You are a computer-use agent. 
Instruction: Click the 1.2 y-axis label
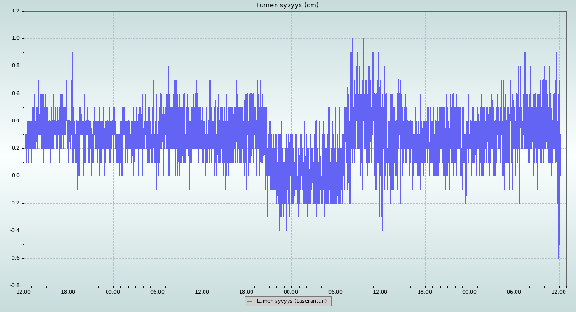point(16,11)
